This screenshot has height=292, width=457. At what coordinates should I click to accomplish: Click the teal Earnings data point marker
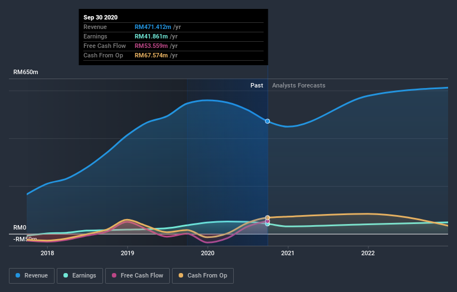[x=267, y=224]
